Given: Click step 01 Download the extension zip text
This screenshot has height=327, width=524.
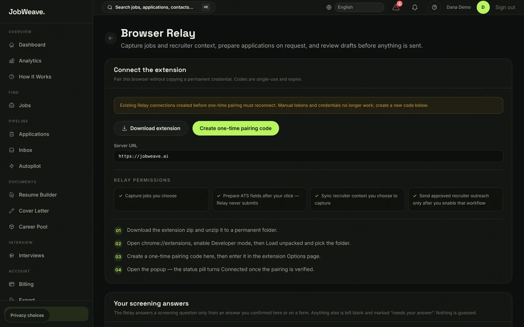Looking at the screenshot, I should (202, 230).
